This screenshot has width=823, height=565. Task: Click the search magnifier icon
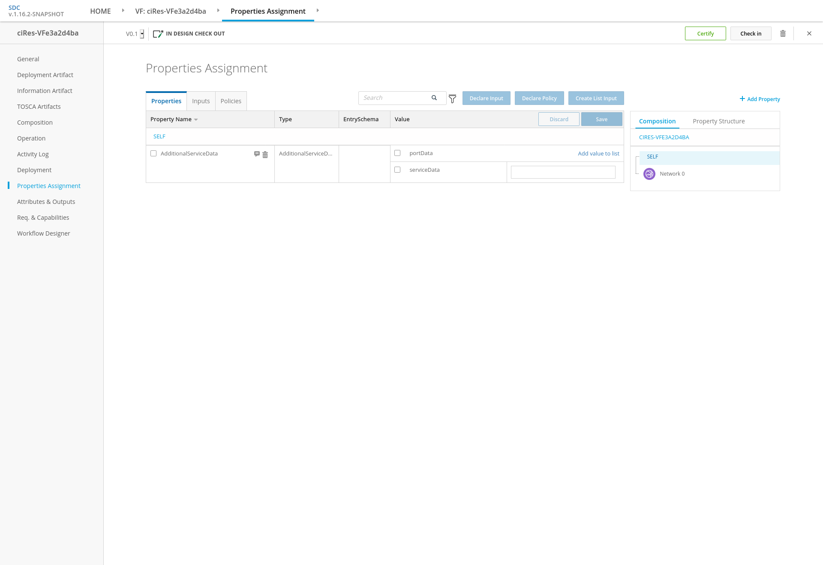(x=434, y=98)
